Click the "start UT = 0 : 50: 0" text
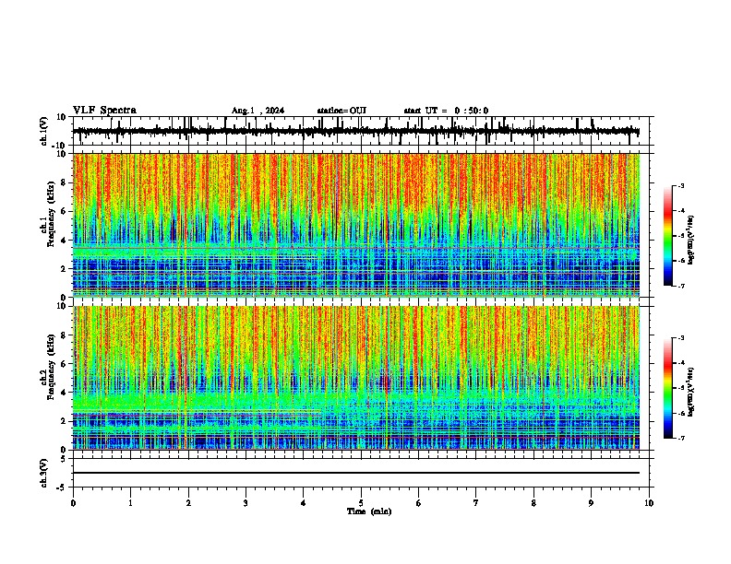Image resolution: width=731 pixels, height=564 pixels. tap(446, 111)
